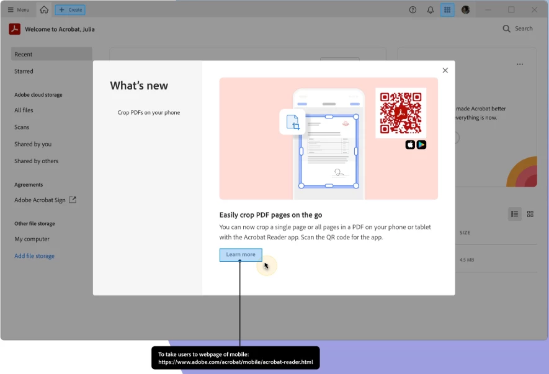Open the apps grid icon
549x374 pixels.
click(x=447, y=10)
